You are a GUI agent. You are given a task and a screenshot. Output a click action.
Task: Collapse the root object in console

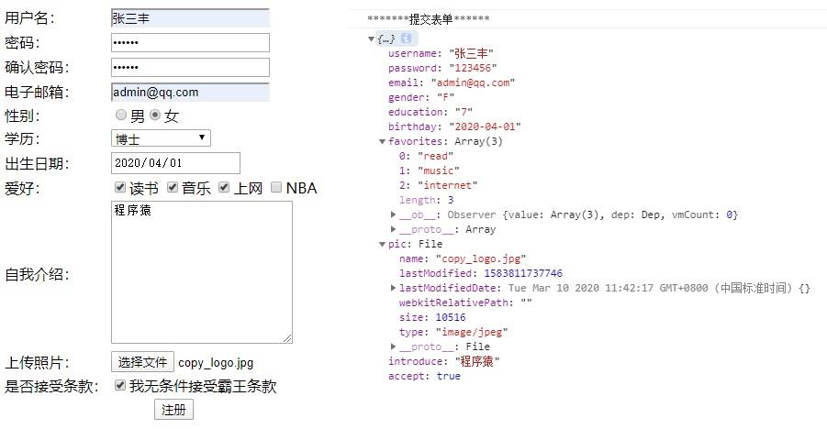[371, 39]
